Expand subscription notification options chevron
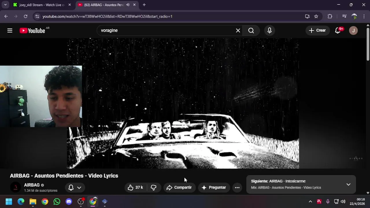This screenshot has width=370, height=208. 79,187
